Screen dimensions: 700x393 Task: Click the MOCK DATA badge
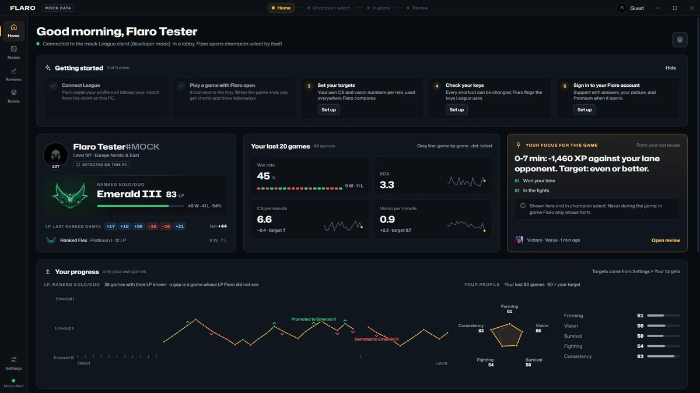click(x=58, y=8)
